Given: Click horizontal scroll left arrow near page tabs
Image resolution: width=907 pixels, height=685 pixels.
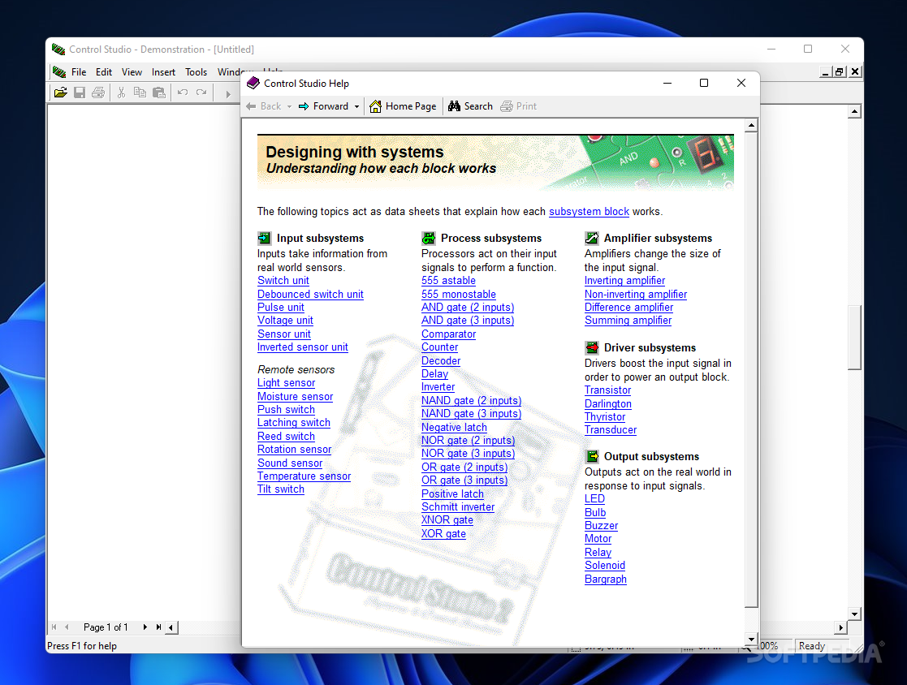Looking at the screenshot, I should 171,627.
